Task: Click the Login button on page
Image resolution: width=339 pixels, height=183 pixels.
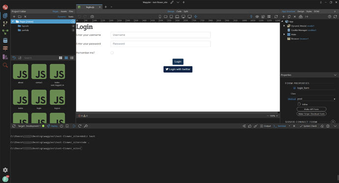Action: (178, 62)
